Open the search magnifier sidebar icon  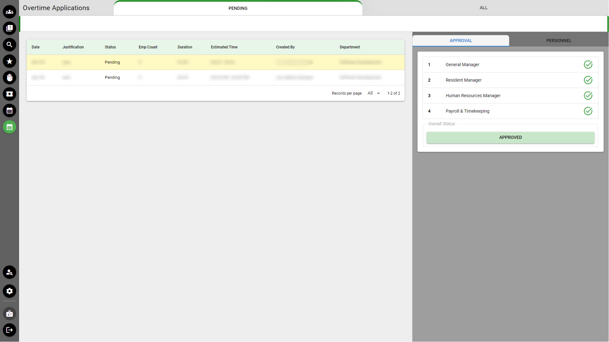coord(10,45)
